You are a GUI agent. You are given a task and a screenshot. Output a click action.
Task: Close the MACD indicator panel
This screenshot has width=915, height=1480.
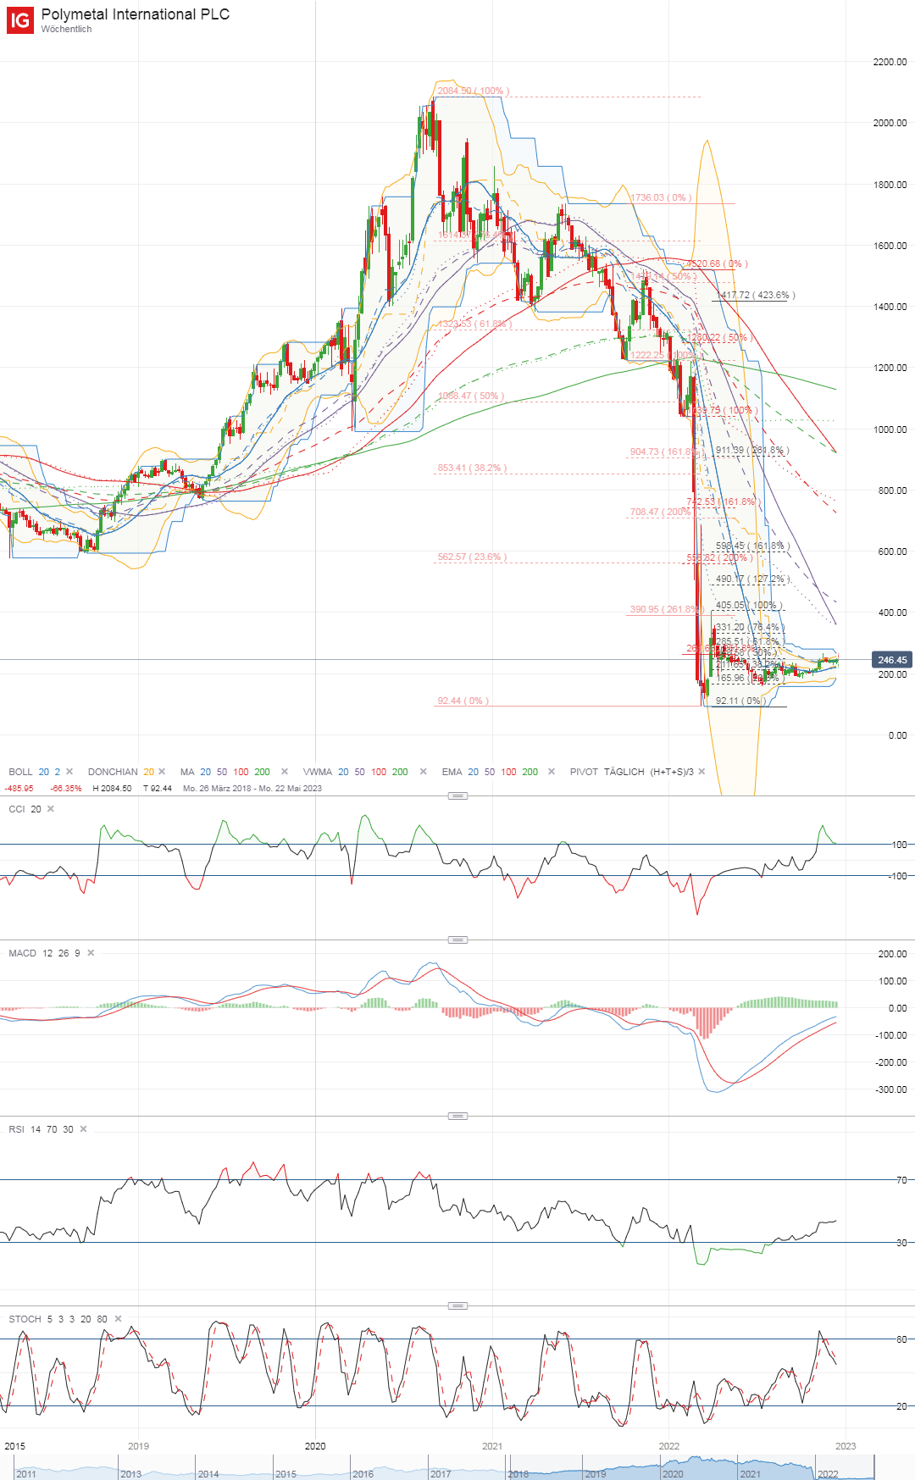pos(91,953)
